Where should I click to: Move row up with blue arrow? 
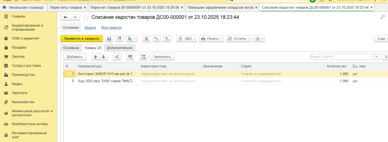(95, 57)
